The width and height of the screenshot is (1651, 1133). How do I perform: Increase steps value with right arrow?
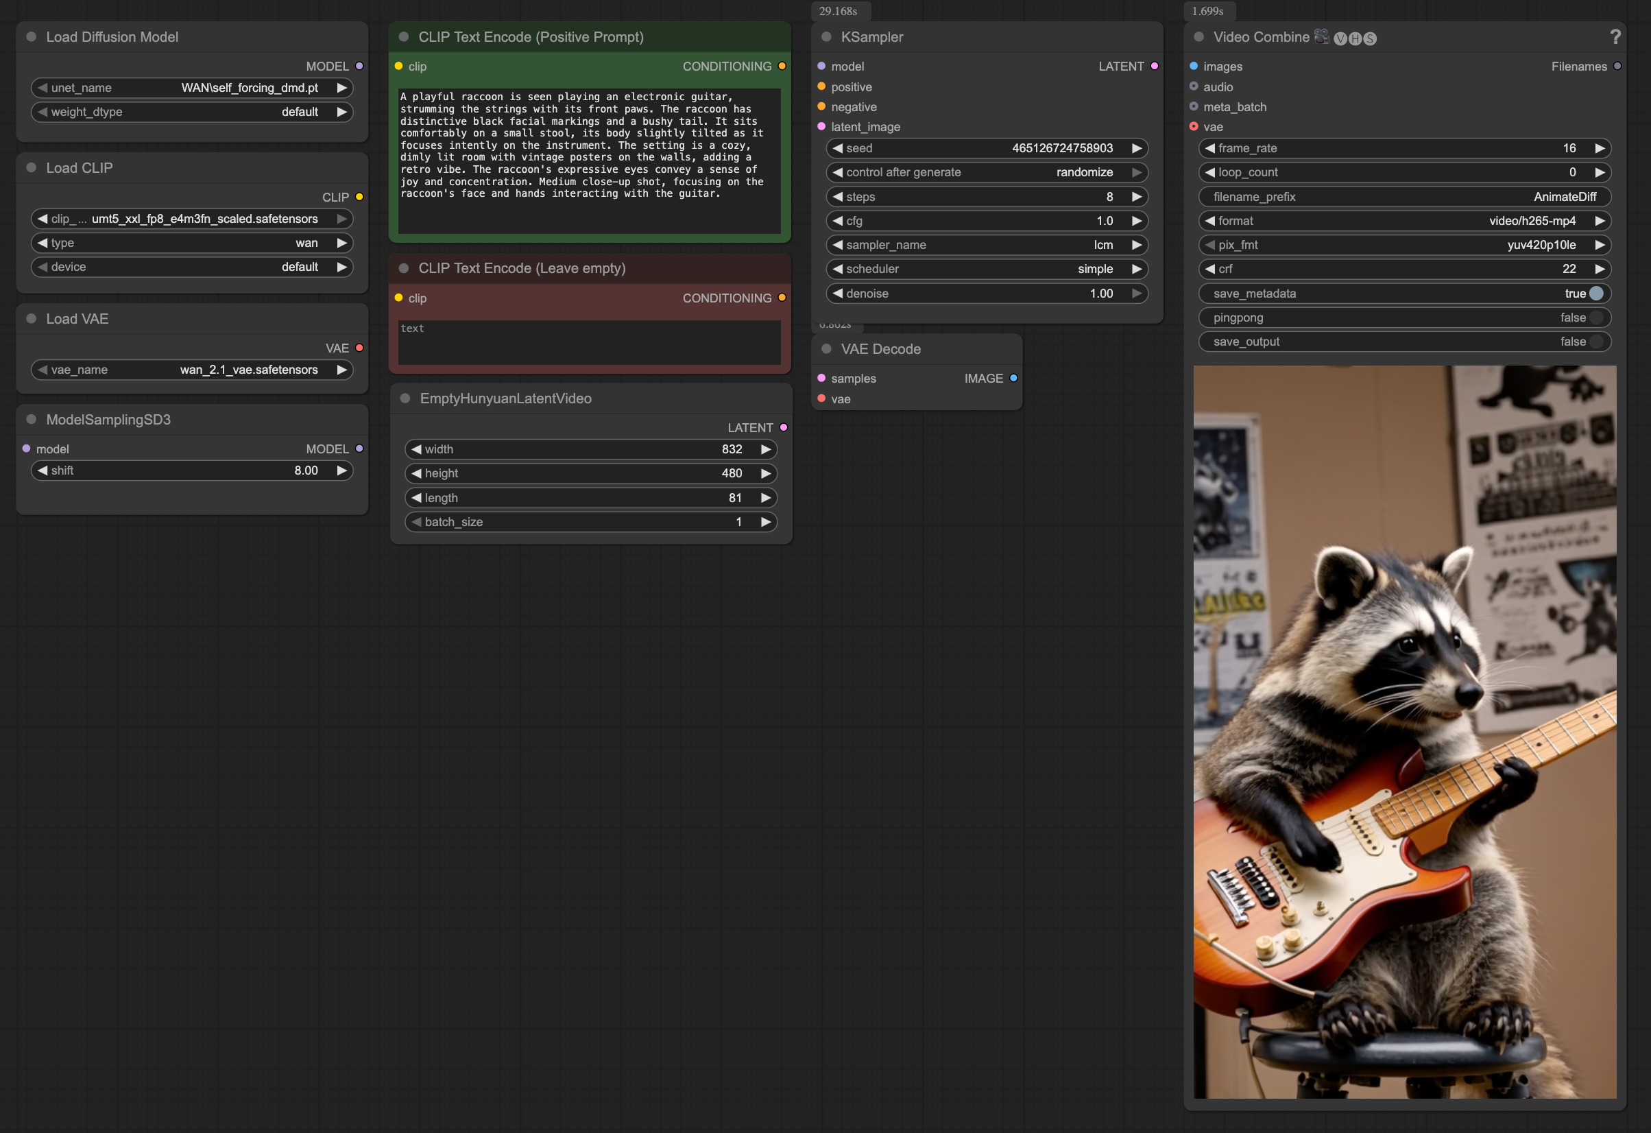click(1137, 197)
